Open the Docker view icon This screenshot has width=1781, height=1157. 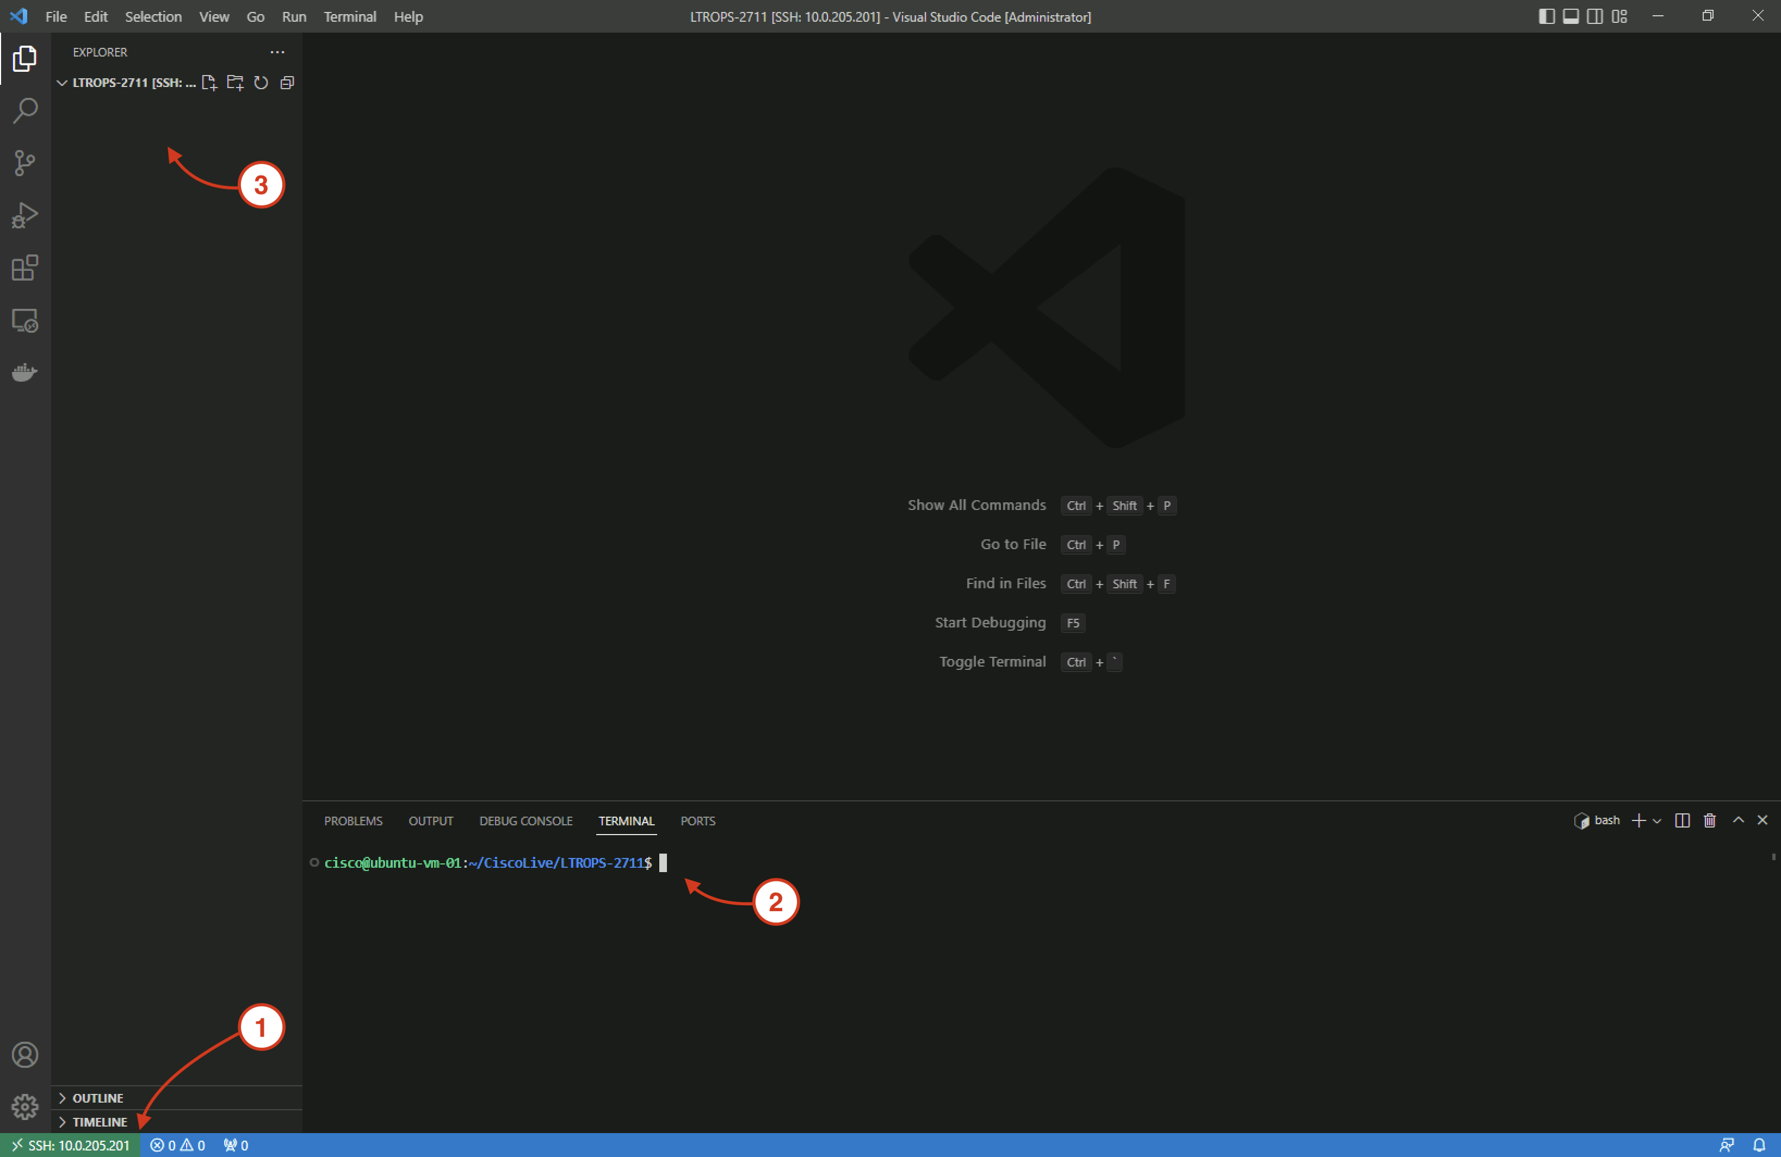(24, 372)
